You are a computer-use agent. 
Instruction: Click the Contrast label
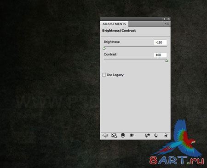(x=111, y=54)
